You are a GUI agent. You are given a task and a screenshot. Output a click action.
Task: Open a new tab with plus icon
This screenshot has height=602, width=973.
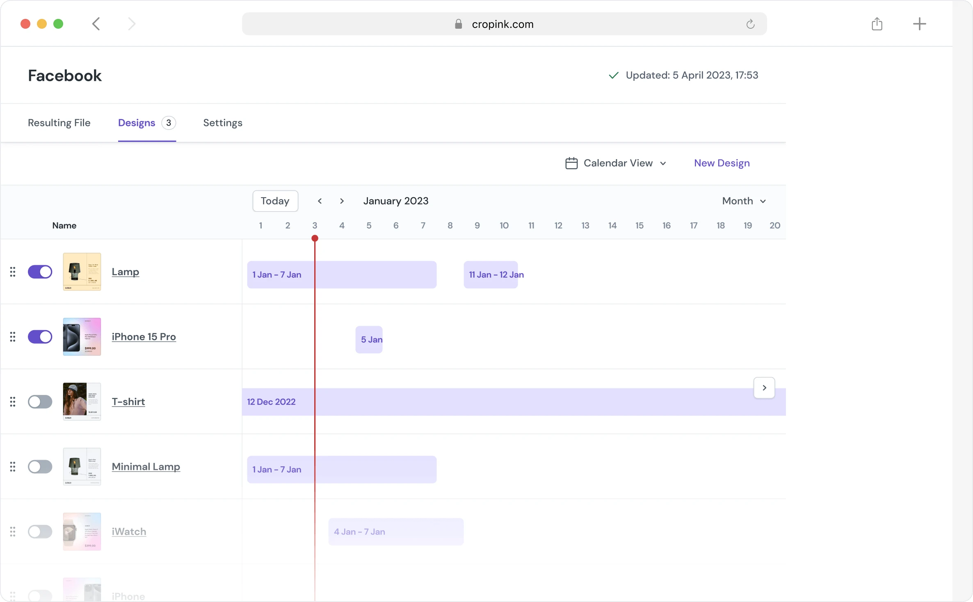[x=919, y=24]
